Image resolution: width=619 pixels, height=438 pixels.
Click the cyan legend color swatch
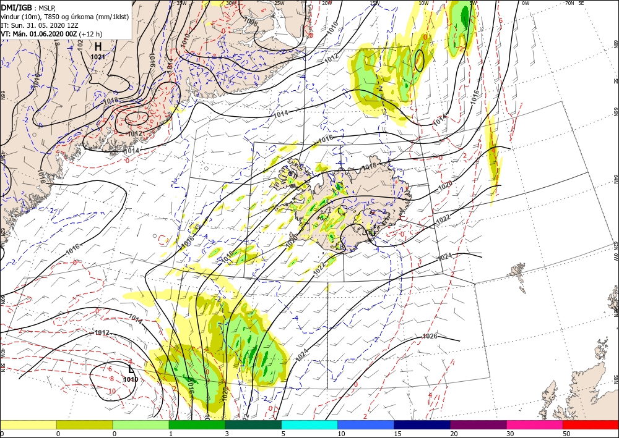[x=309, y=424]
